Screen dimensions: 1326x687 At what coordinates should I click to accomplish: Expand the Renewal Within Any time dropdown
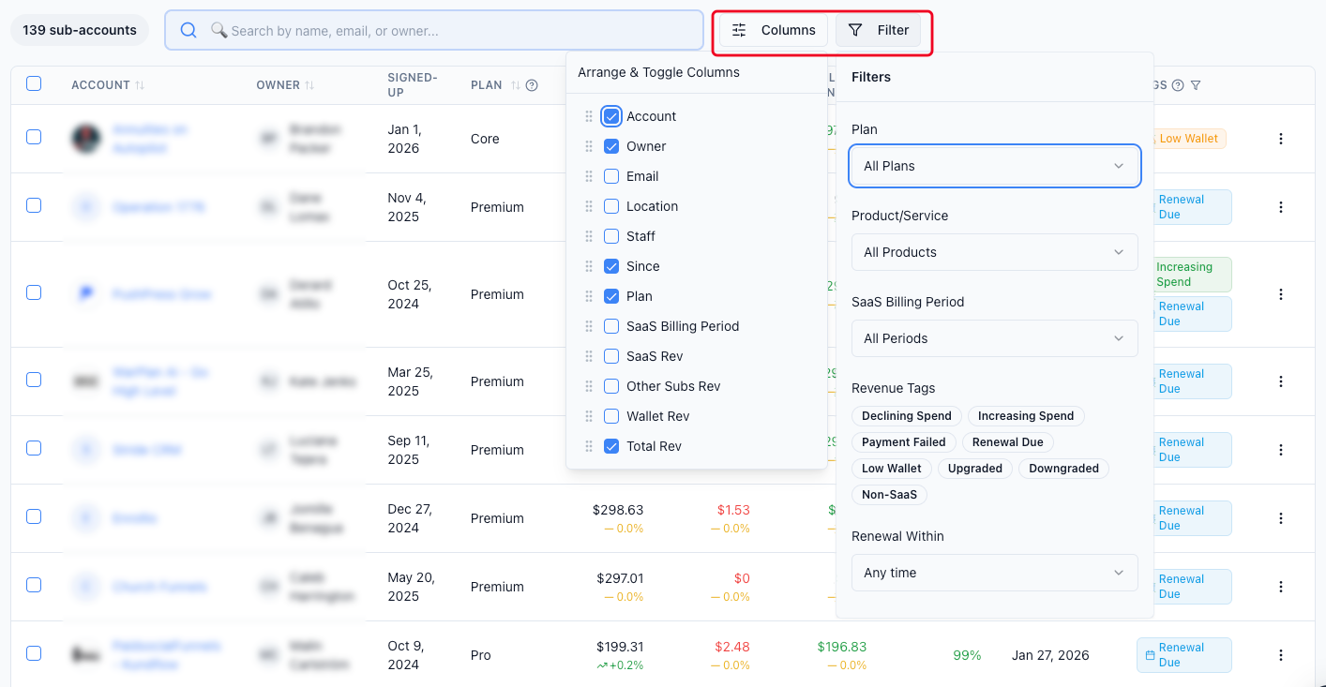pyautogui.click(x=995, y=573)
